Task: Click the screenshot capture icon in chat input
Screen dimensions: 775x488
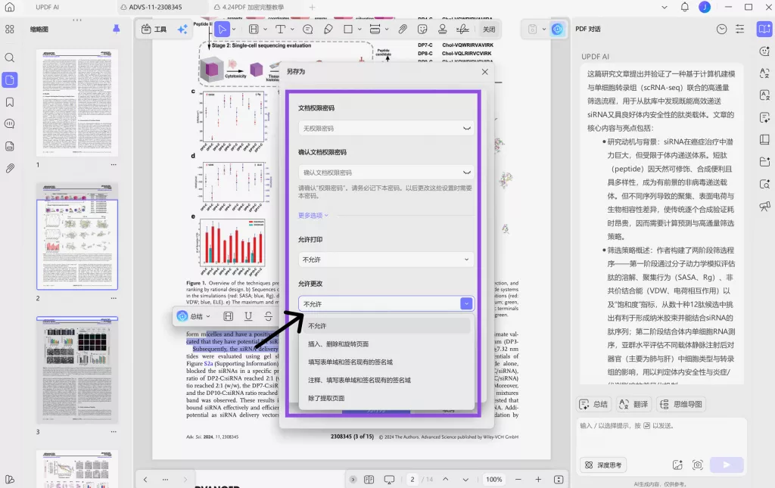Action: 697,465
